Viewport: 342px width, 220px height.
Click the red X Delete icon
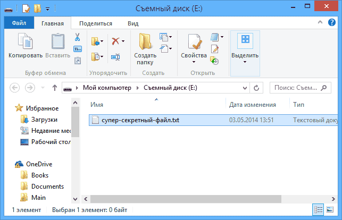tap(115, 41)
